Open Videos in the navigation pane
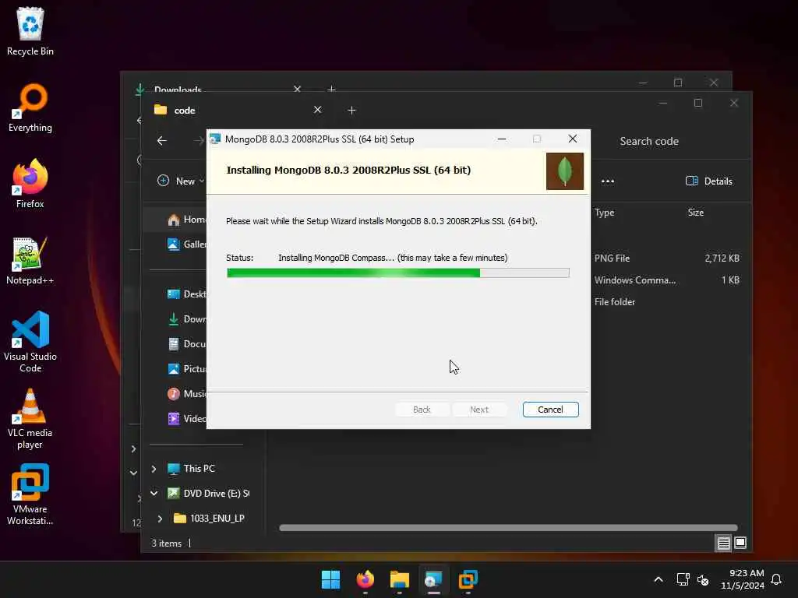 pos(187,419)
